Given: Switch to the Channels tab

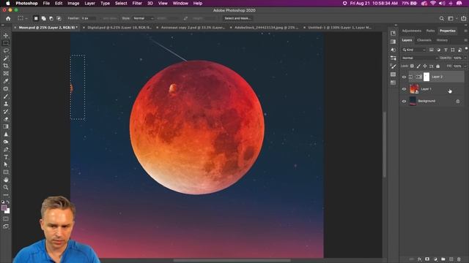Looking at the screenshot, I should [x=424, y=40].
